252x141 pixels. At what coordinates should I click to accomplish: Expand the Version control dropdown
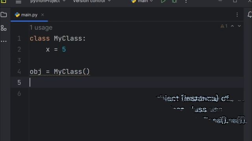pos(92,1)
